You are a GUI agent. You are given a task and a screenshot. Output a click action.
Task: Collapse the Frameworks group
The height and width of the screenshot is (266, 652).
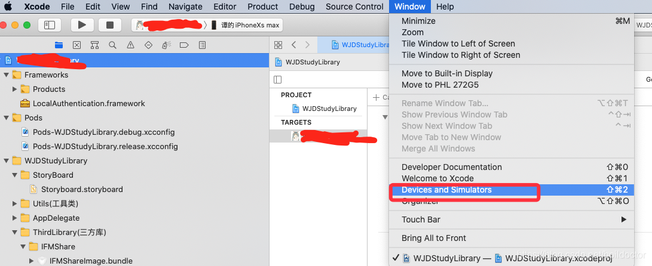(6, 75)
